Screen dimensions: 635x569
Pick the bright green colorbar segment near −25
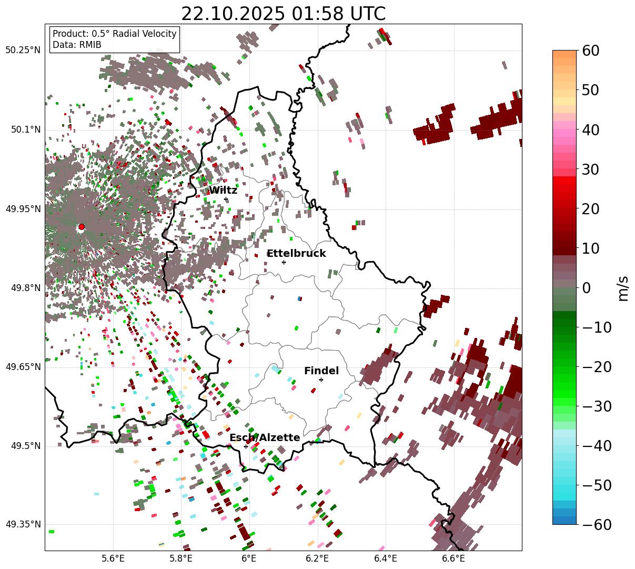[x=565, y=386]
